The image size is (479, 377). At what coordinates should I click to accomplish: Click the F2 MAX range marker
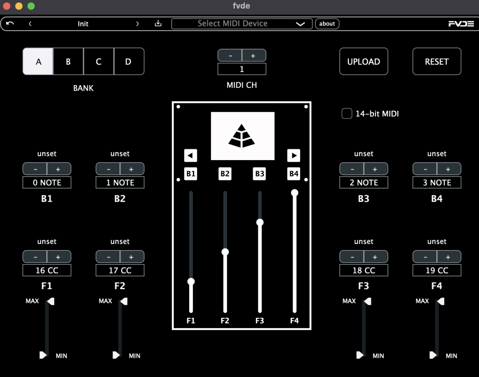point(123,301)
